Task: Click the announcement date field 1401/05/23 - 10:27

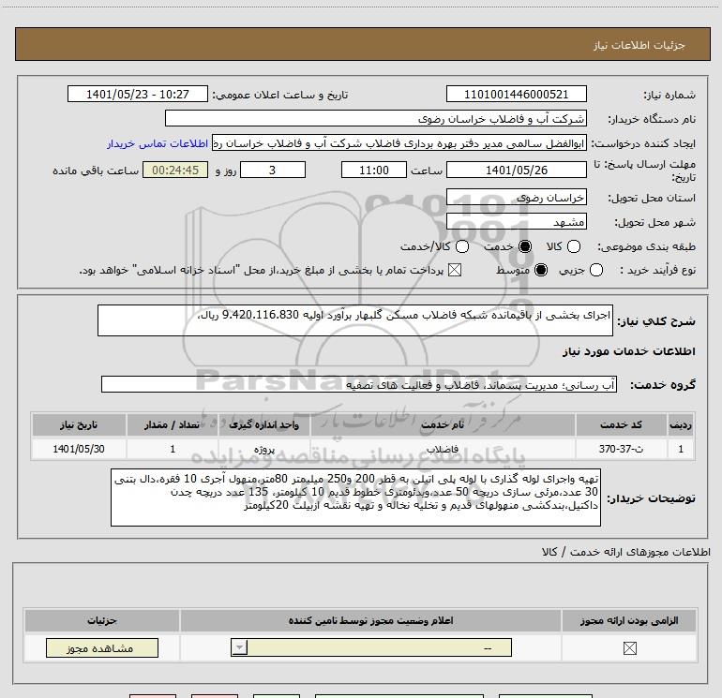Action: click(x=138, y=94)
